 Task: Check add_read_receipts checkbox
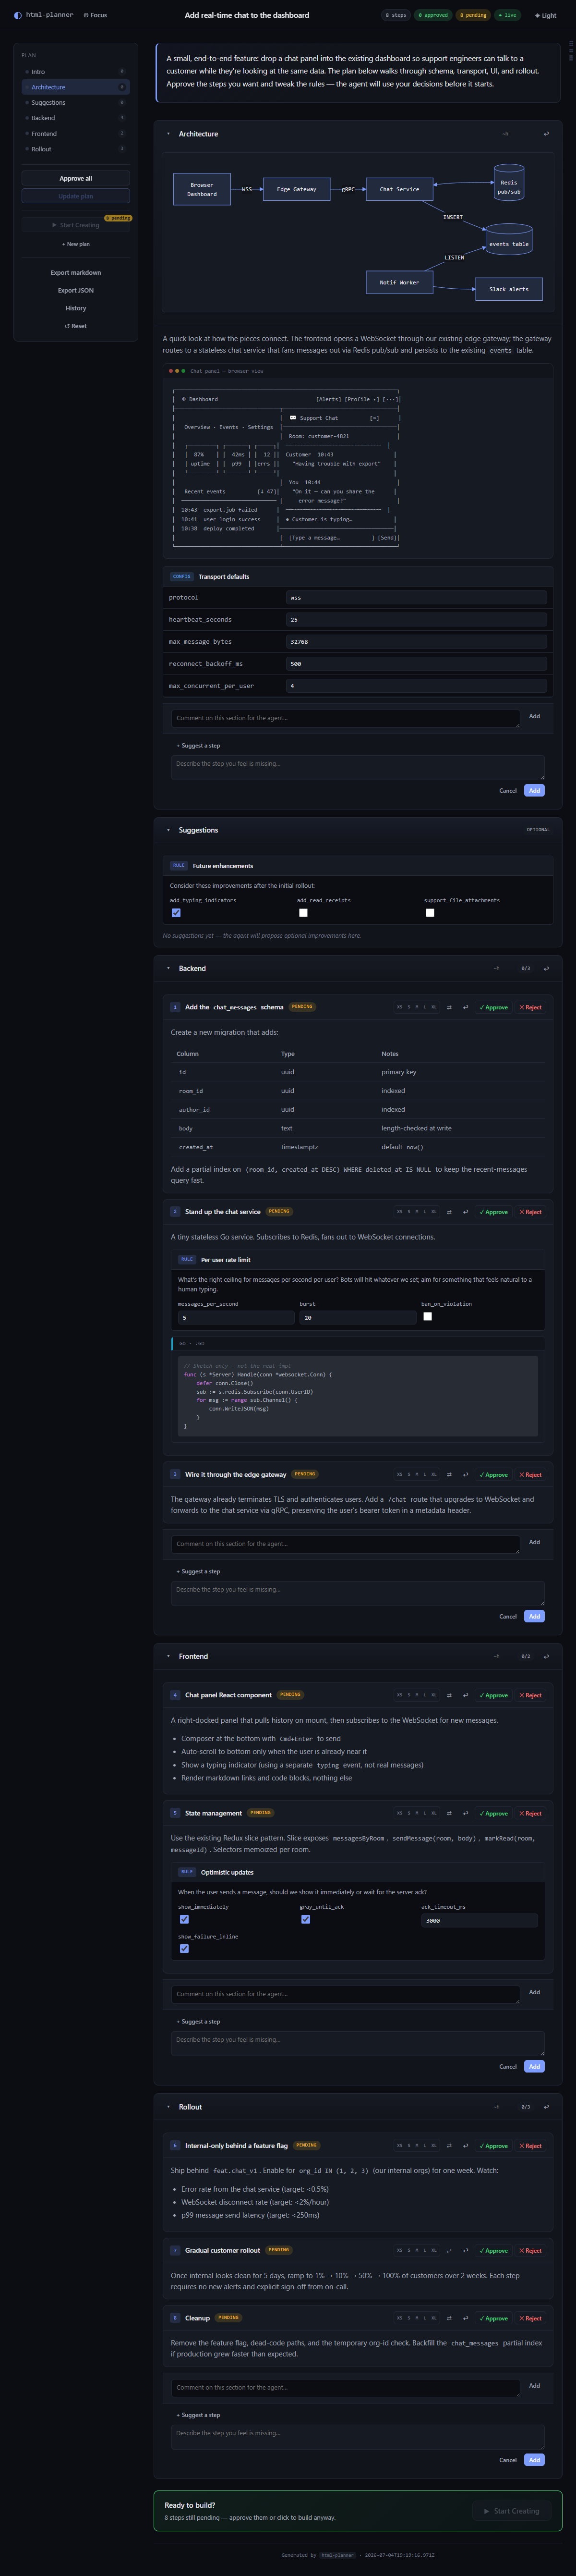tap(303, 913)
